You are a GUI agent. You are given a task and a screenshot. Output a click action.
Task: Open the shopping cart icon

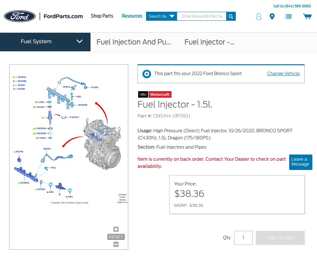[307, 16]
